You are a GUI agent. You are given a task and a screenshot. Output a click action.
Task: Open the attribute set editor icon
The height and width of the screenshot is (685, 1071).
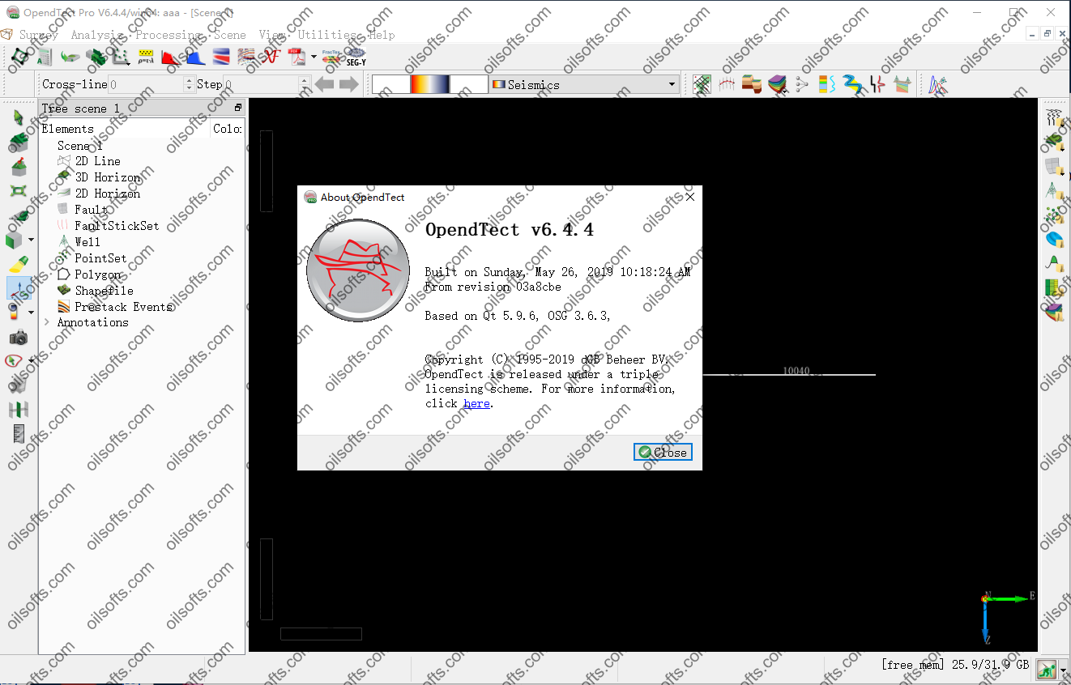[44, 57]
